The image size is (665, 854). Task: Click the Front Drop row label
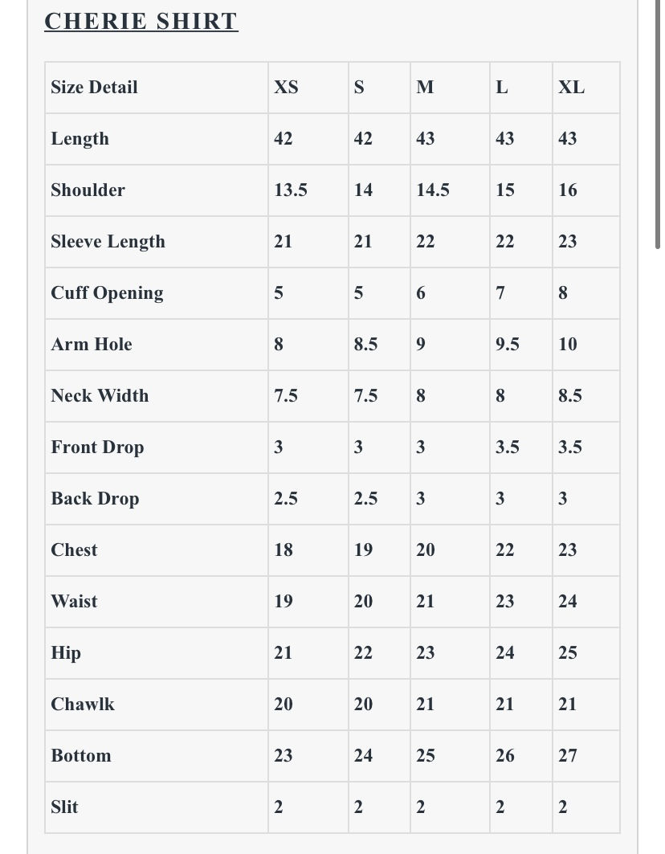click(97, 447)
